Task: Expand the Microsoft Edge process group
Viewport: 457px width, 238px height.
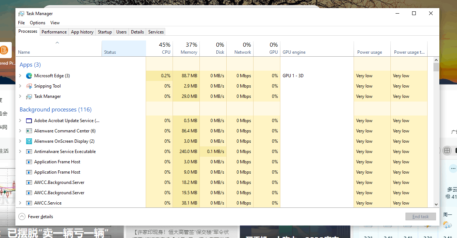Action: [21, 75]
